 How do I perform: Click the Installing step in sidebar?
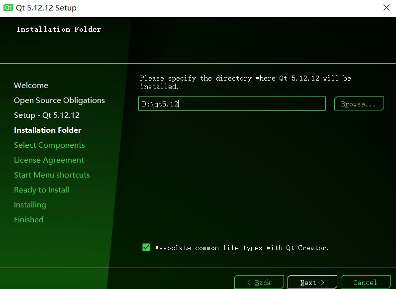click(x=30, y=205)
